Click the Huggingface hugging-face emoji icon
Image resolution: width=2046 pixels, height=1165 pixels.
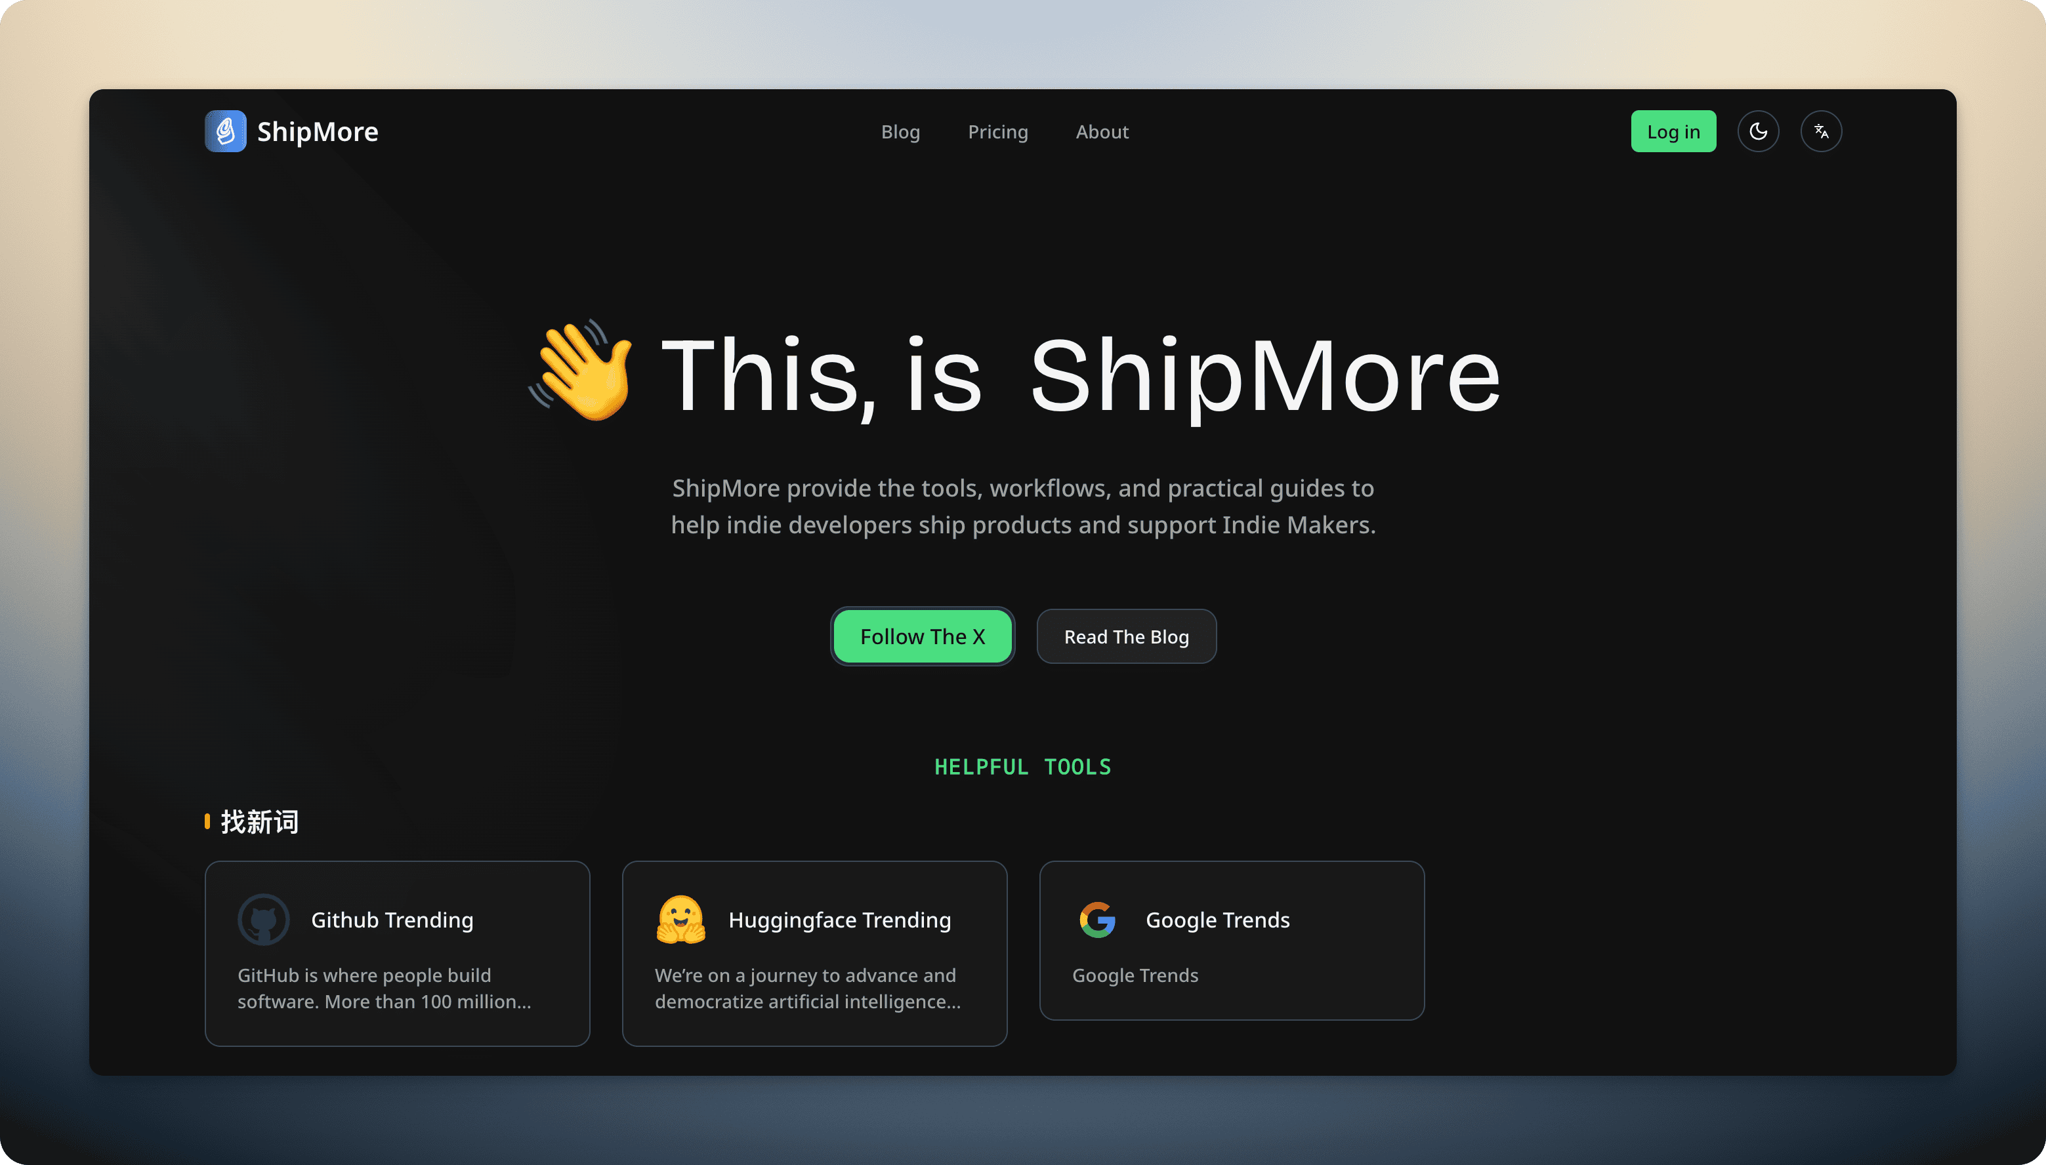681,920
